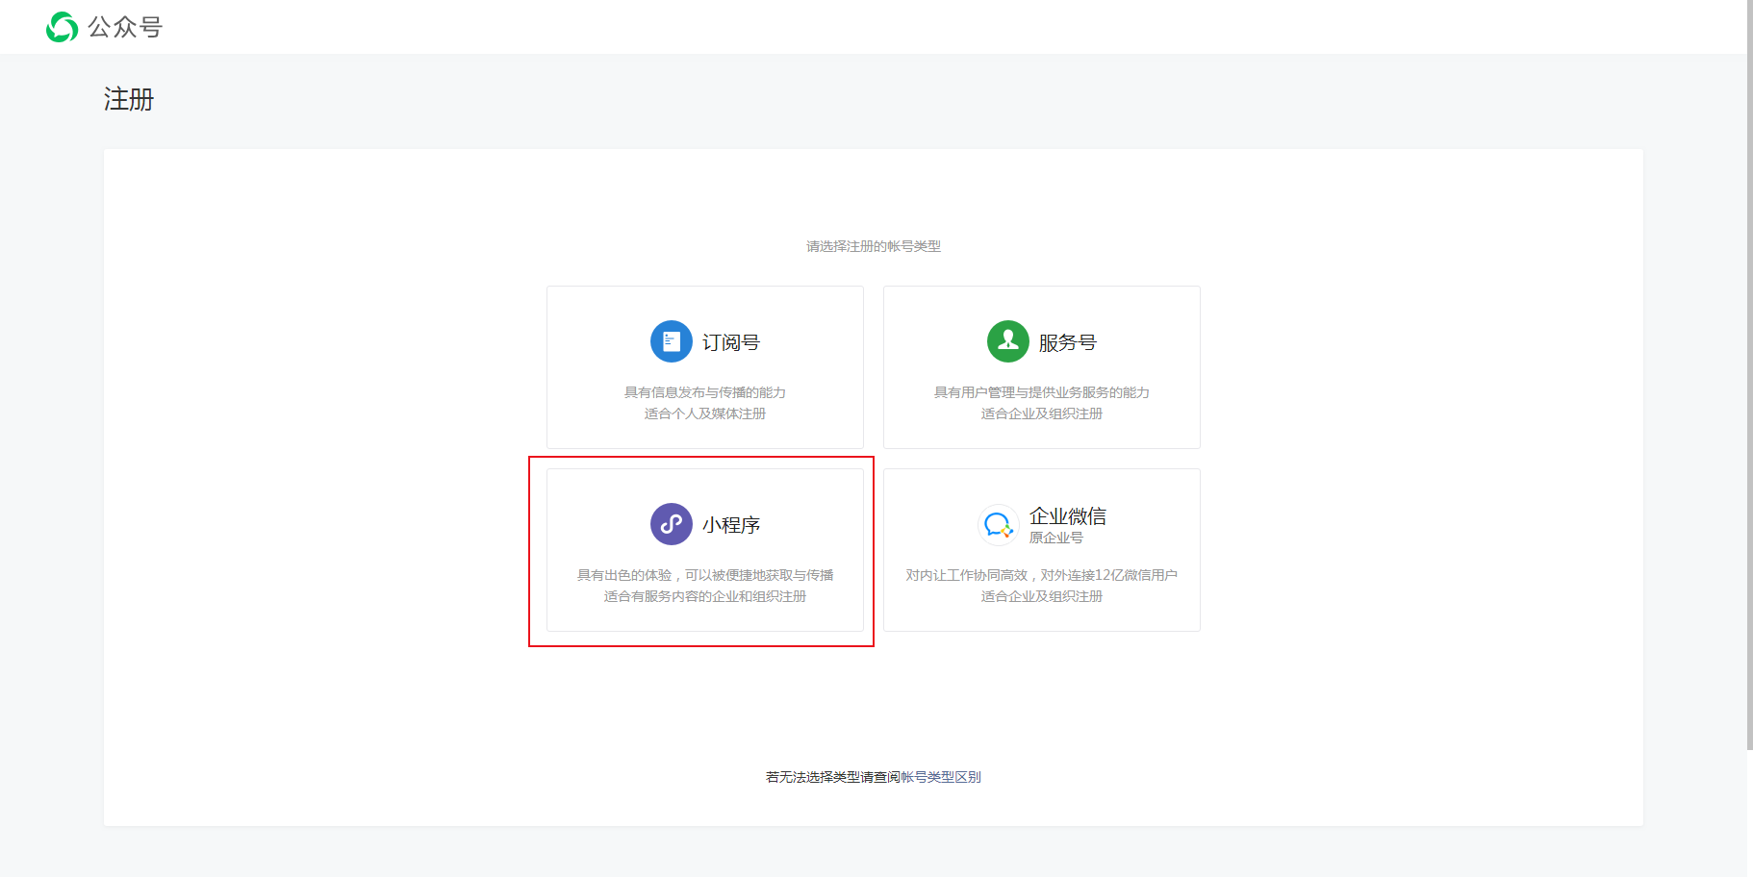Click the 请选择注册的帐号类型 prompt text
The height and width of the screenshot is (877, 1753).
874,246
